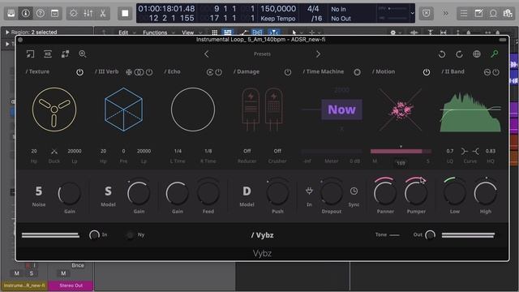519x292 pixels.
Task: Click the Now era label
Action: (x=341, y=109)
